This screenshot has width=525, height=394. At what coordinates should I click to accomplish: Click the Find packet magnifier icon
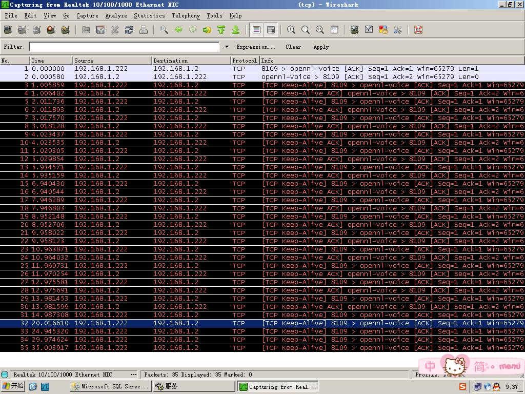164,30
